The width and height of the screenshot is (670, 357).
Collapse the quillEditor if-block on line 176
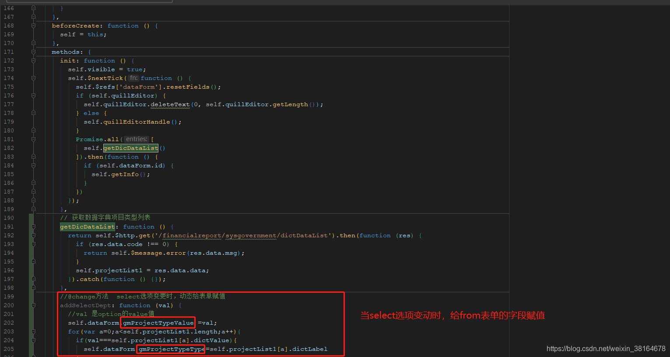pos(33,96)
